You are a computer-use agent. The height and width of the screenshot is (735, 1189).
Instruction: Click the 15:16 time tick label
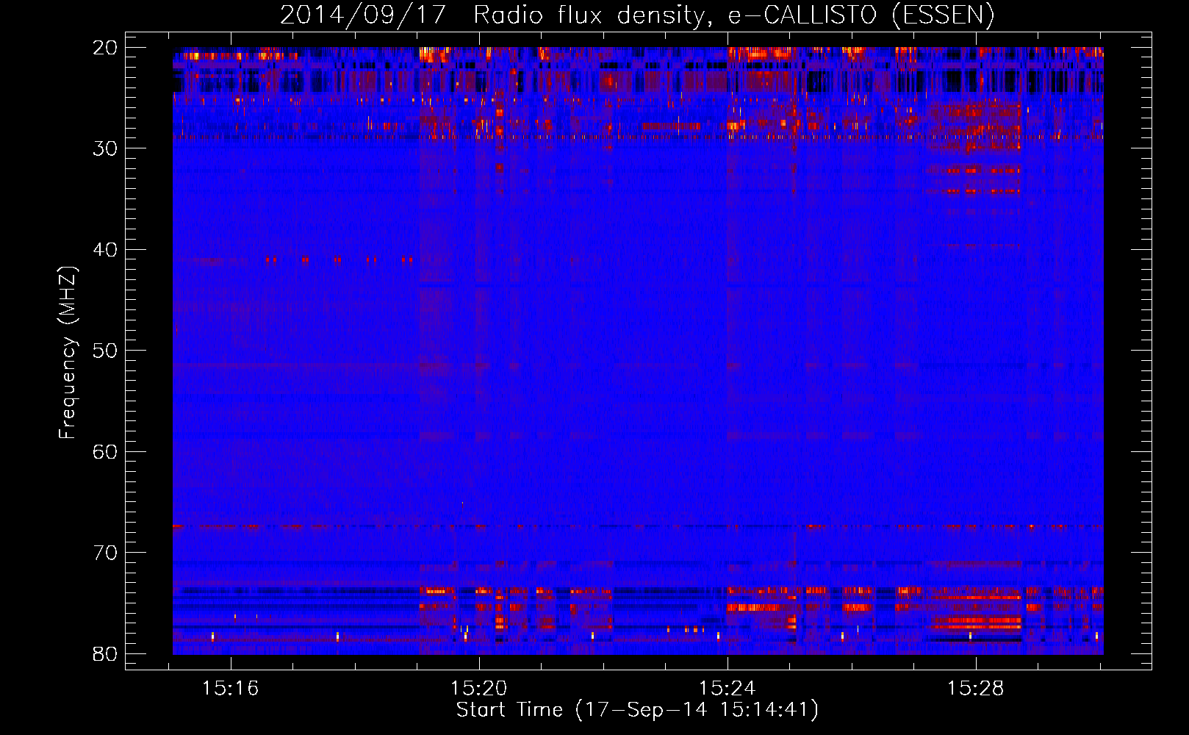pyautogui.click(x=231, y=689)
